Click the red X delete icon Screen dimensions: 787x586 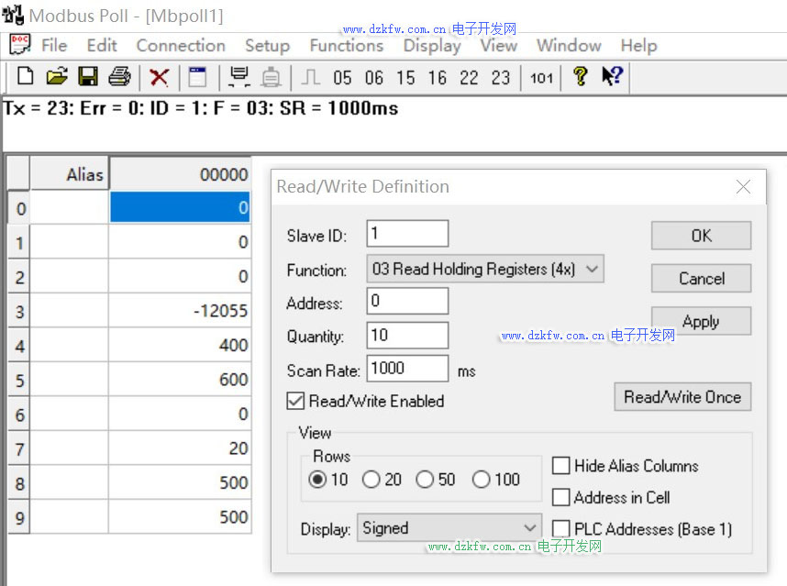coord(159,77)
